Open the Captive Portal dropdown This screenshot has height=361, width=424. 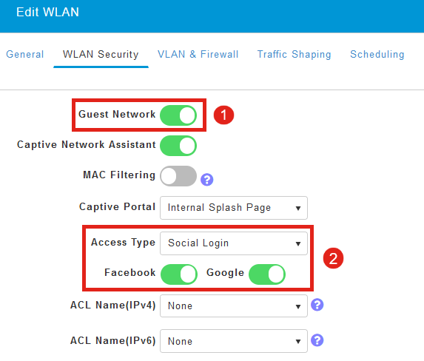pos(234,208)
